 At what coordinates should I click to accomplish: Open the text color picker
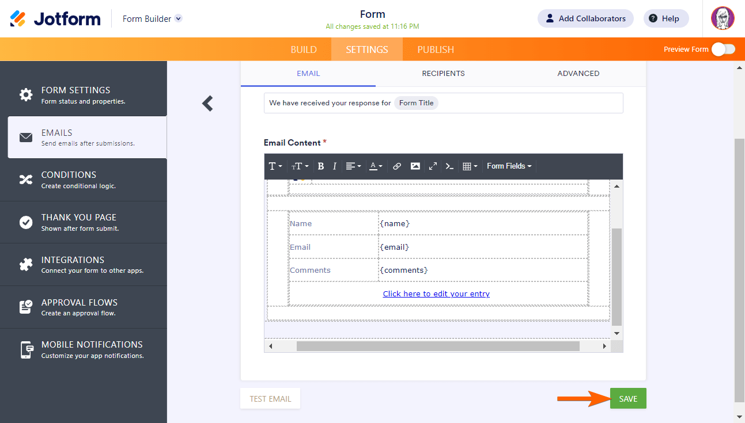376,166
